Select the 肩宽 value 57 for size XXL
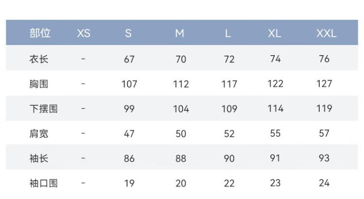The width and height of the screenshot is (364, 199). click(324, 134)
